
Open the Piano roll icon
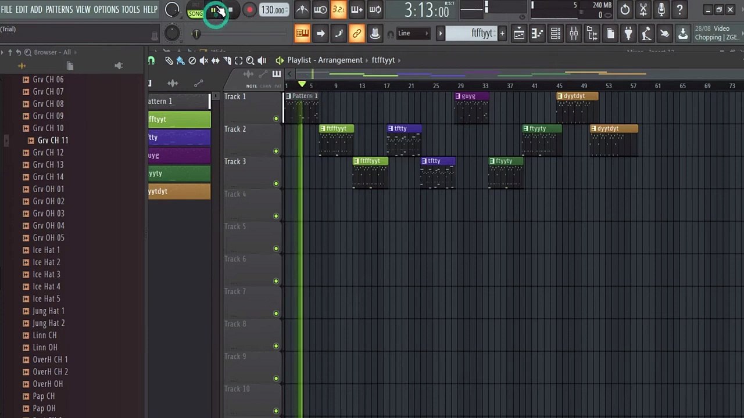(x=536, y=33)
